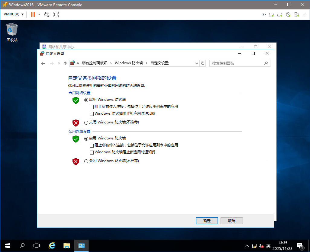Open the VMRC menu dropdown

[x=13, y=14]
